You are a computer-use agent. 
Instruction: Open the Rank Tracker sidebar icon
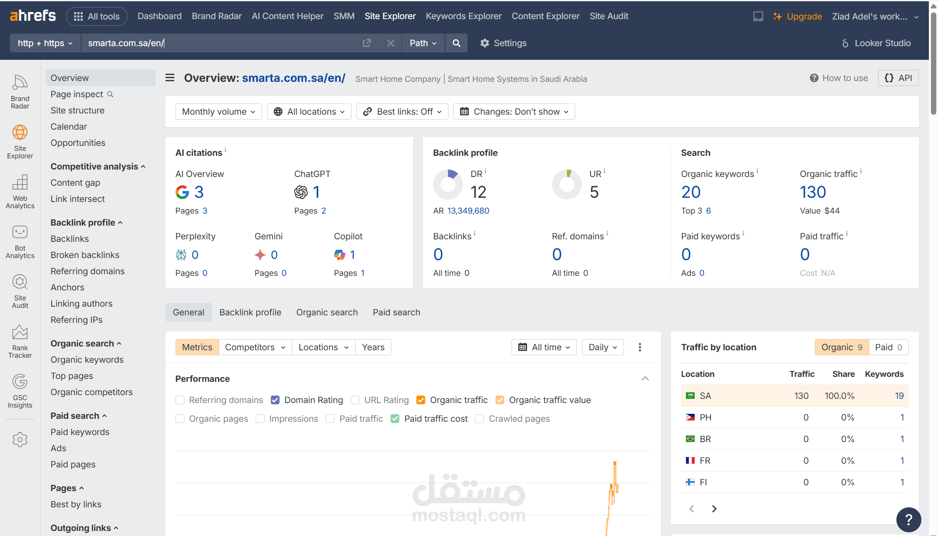20,341
